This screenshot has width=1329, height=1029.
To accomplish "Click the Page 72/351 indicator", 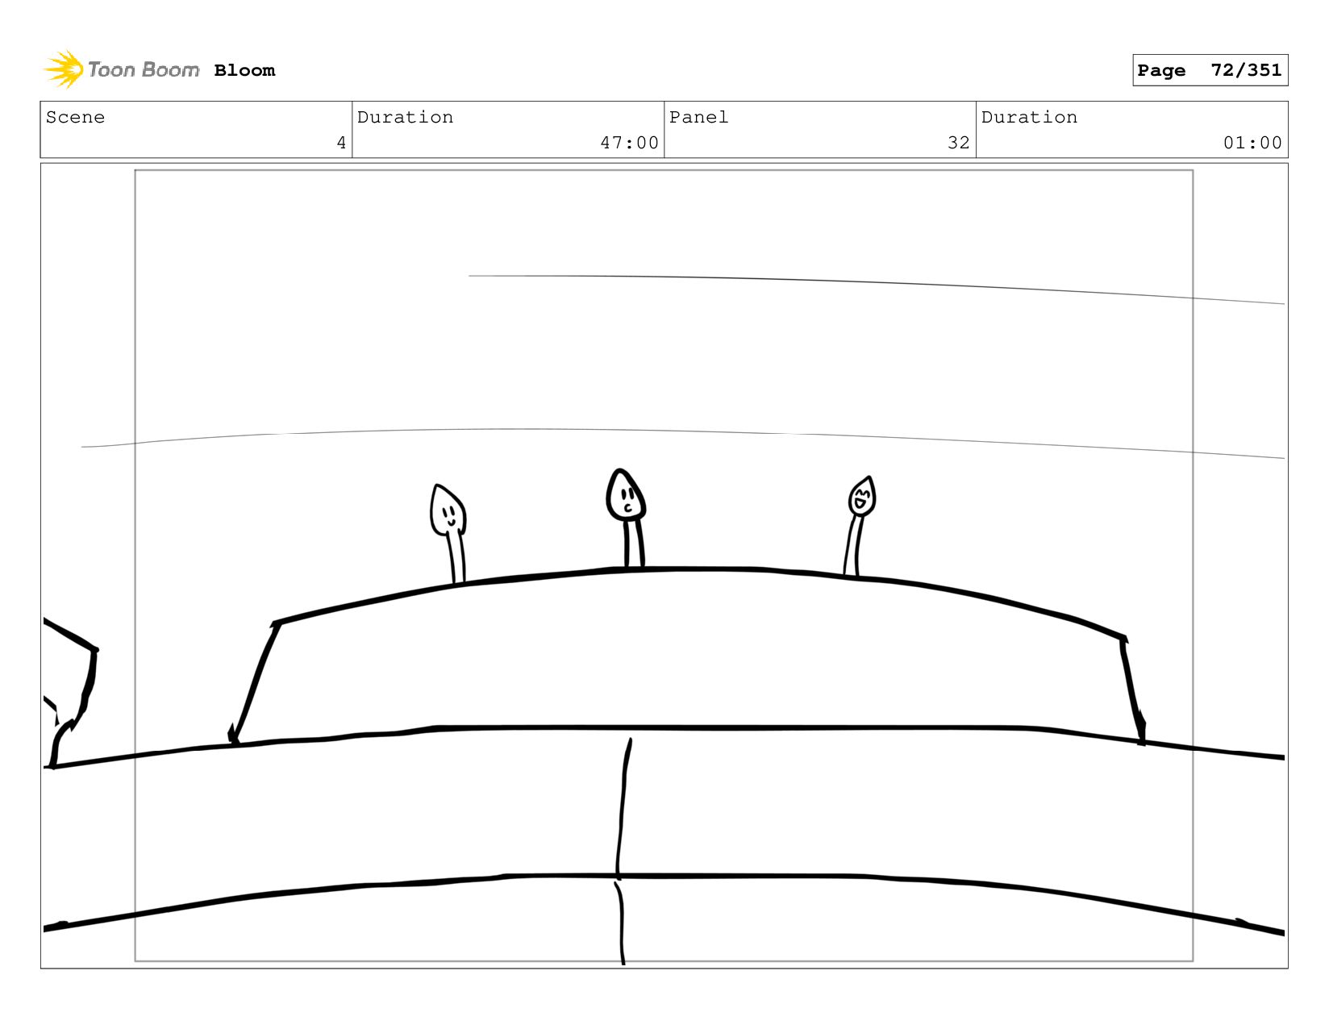I will click(x=1210, y=70).
